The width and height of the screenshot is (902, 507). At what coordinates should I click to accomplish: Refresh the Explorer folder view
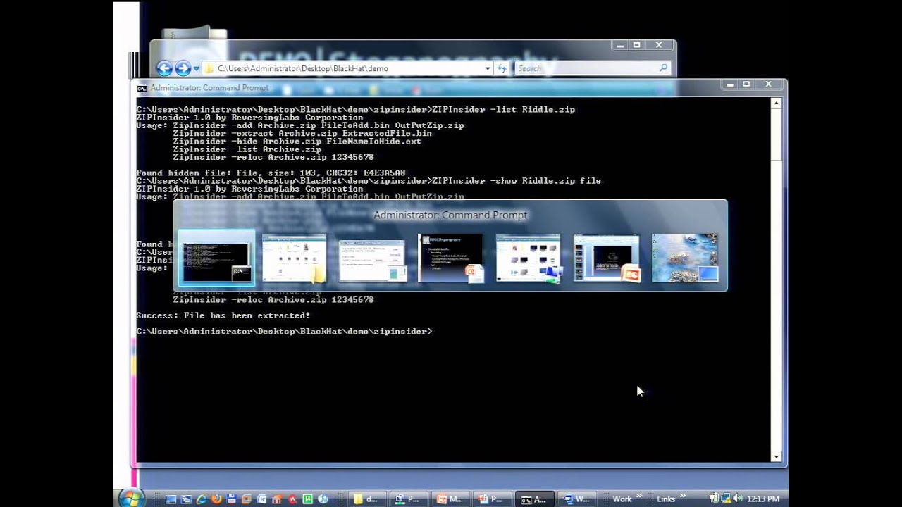(x=502, y=68)
